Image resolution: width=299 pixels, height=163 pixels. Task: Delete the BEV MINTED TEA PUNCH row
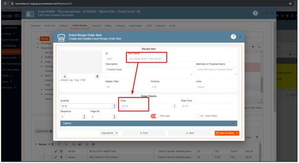pyautogui.click(x=61, y=157)
